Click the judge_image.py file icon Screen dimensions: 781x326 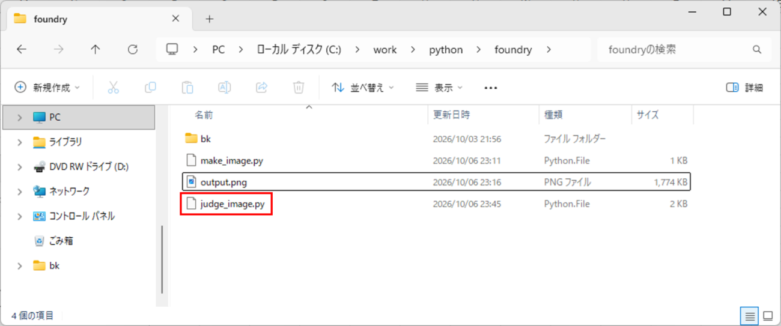click(191, 204)
